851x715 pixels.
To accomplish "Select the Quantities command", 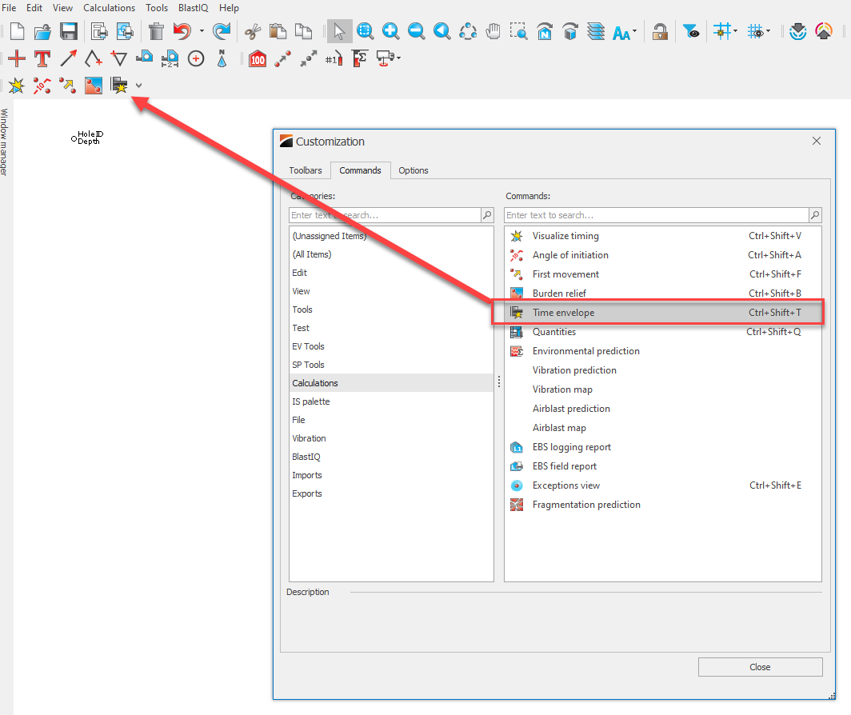I will click(x=663, y=332).
